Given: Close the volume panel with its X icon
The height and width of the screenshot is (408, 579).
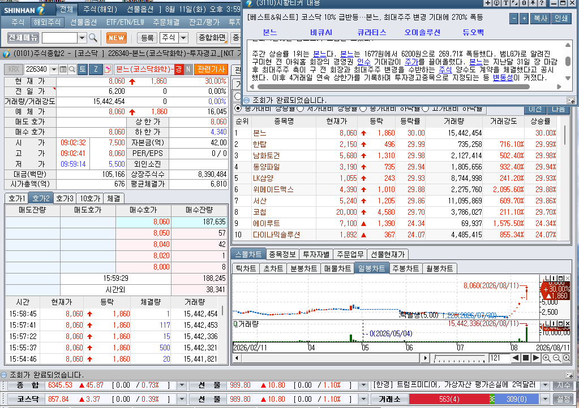Looking at the screenshot, I should pyautogui.click(x=567, y=324).
